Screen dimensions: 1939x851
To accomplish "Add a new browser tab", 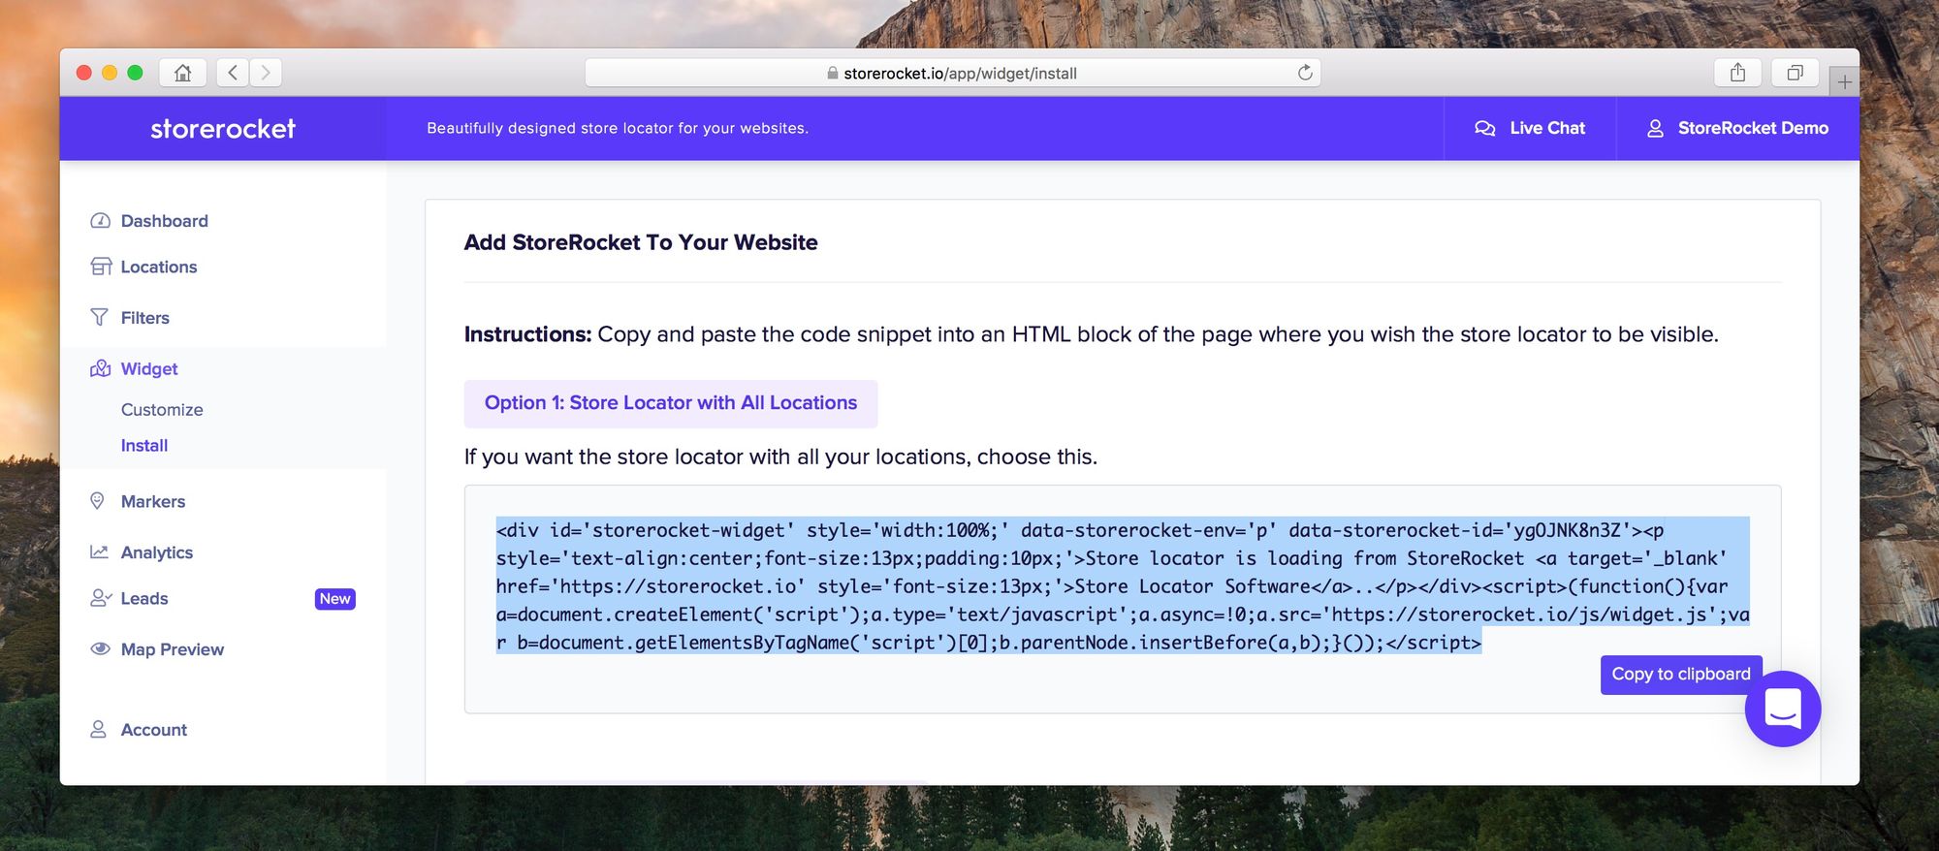I will (x=1844, y=82).
